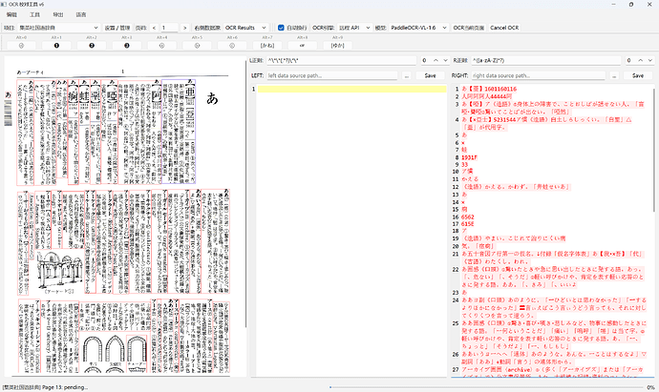Click the page header 'あーアーティ'
Viewport: 659px width, 392px height.
point(31,72)
